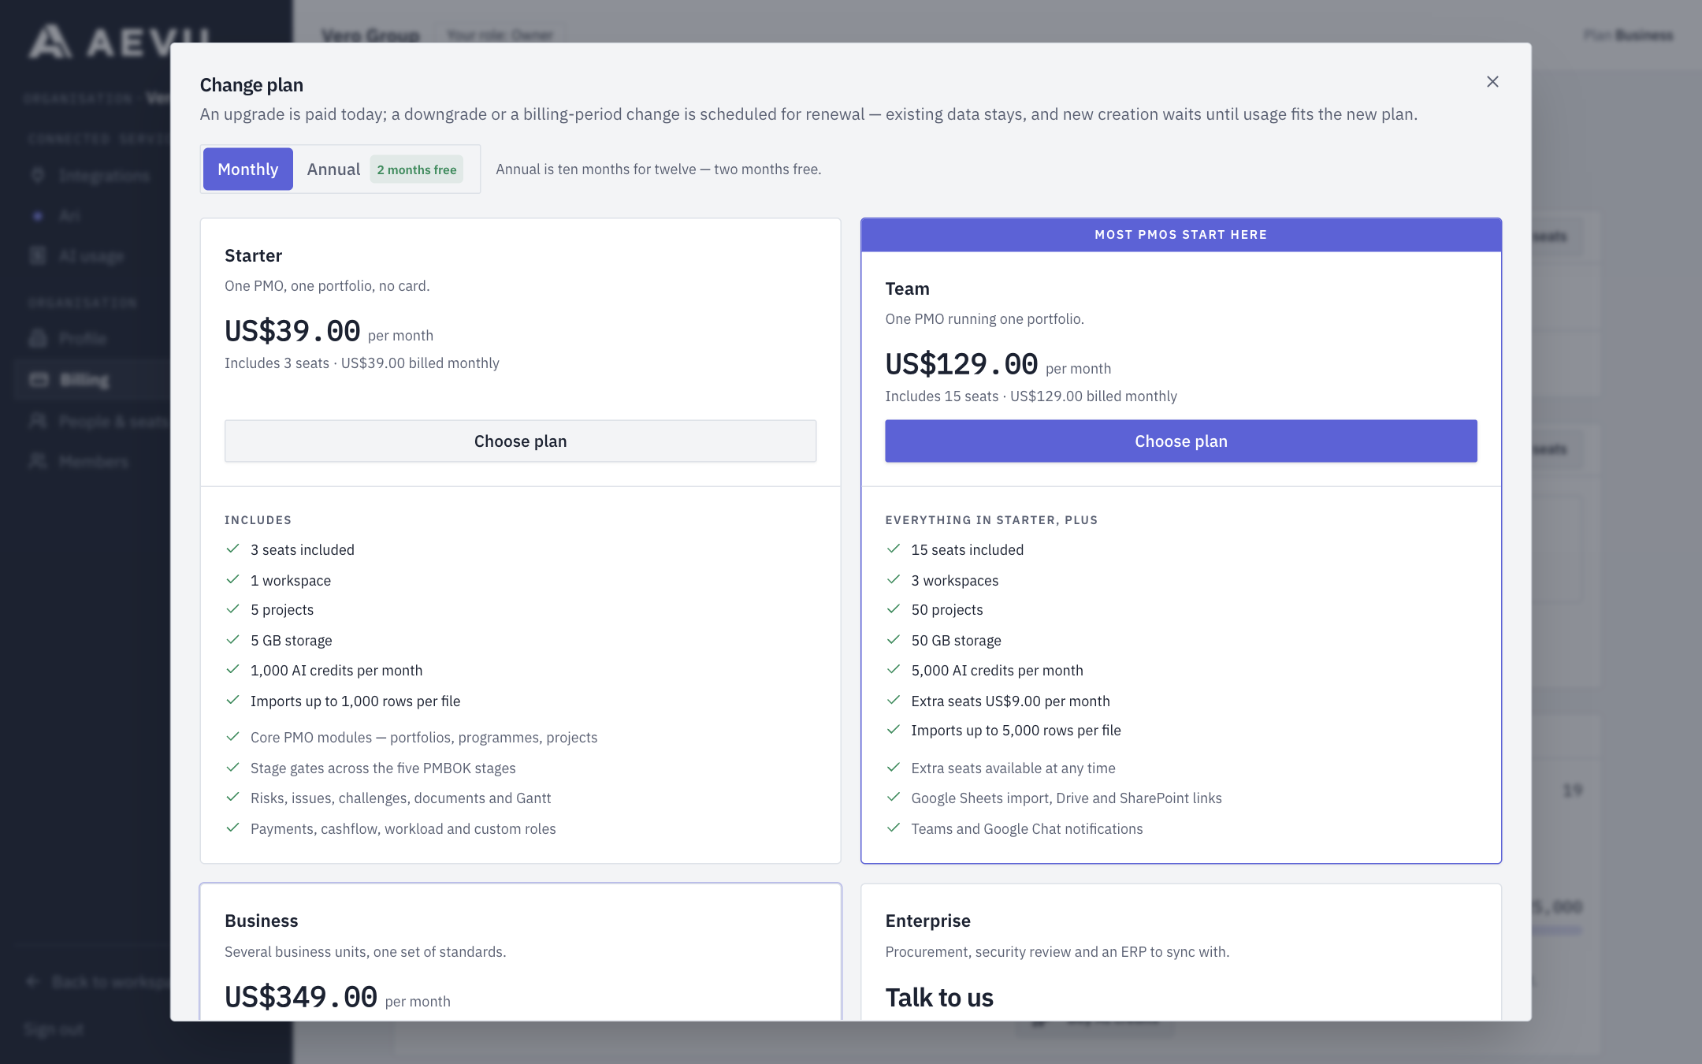Click 'Payments, cashflow, workload and custom roles'

pyautogui.click(x=403, y=828)
